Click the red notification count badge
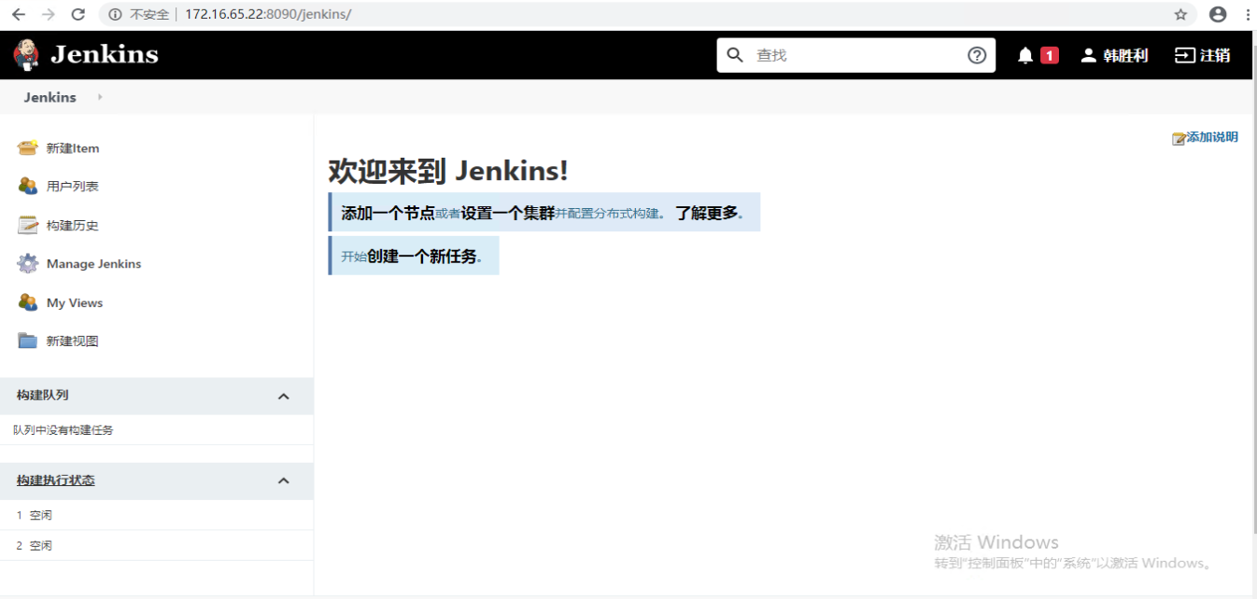Image resolution: width=1257 pixels, height=599 pixels. (1050, 55)
